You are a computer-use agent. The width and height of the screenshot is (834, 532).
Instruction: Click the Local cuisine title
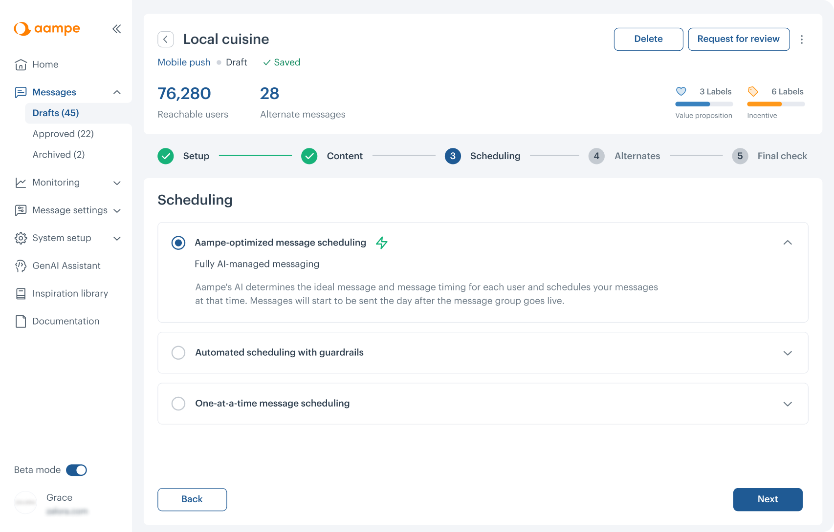tap(226, 39)
